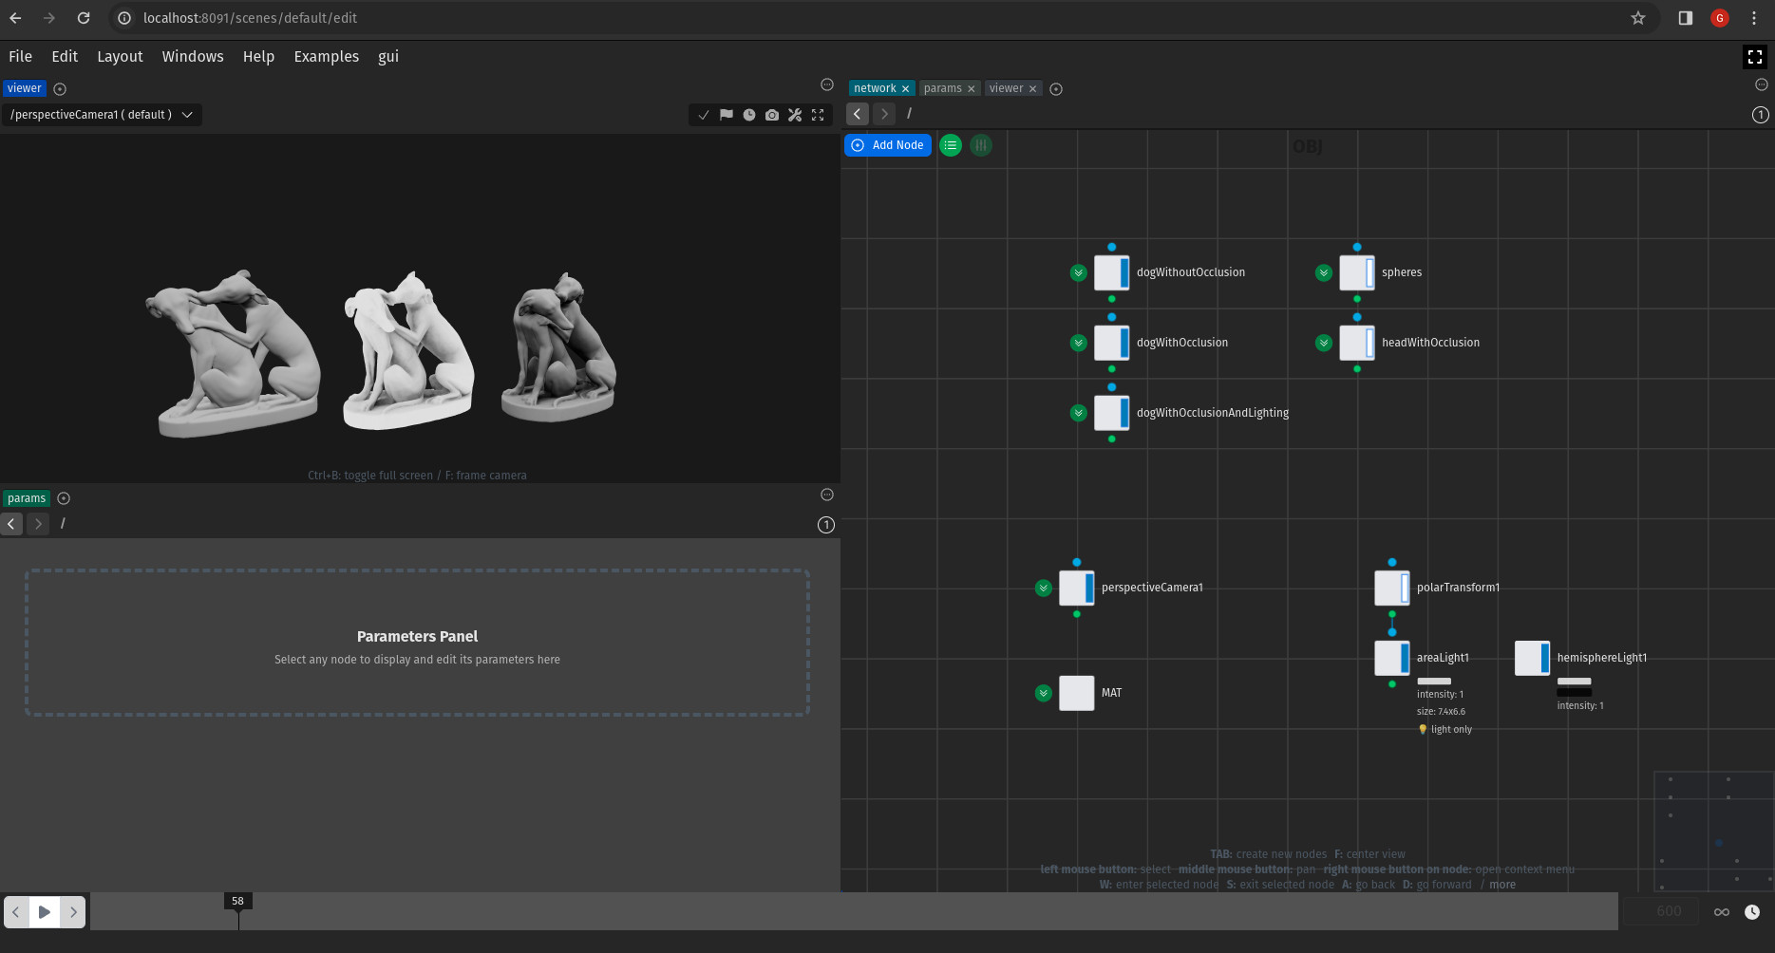
Task: Open the wrench tools icon in viewer toolbar
Action: click(x=795, y=115)
